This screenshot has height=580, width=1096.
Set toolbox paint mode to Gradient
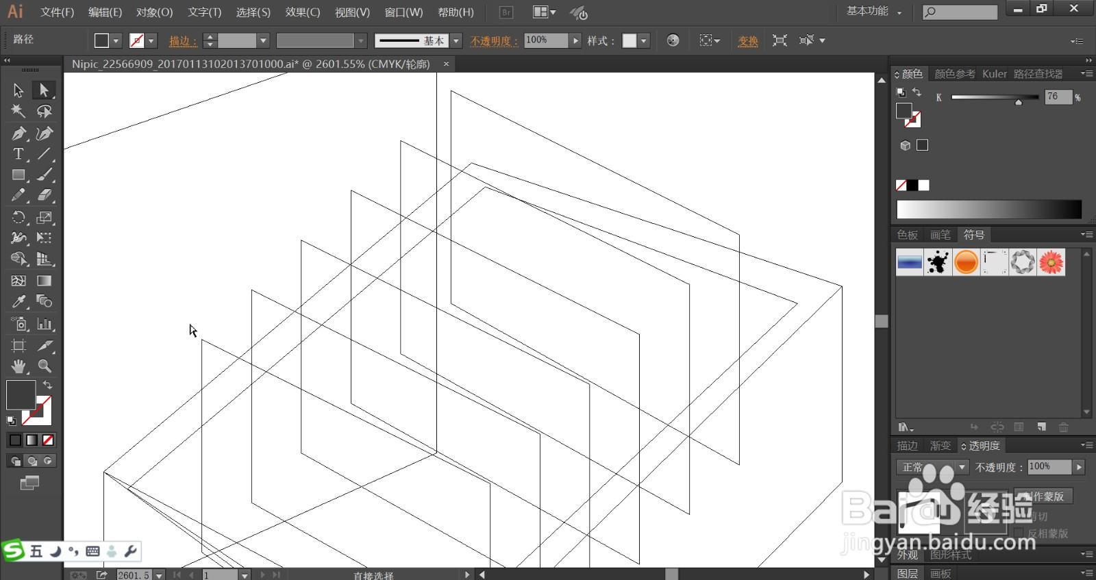(x=32, y=440)
